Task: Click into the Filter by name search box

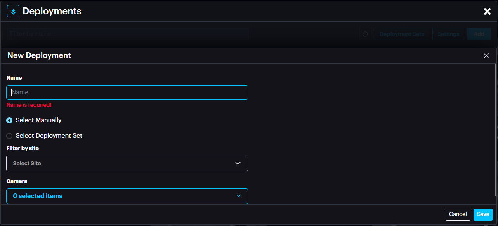Action: (x=128, y=34)
